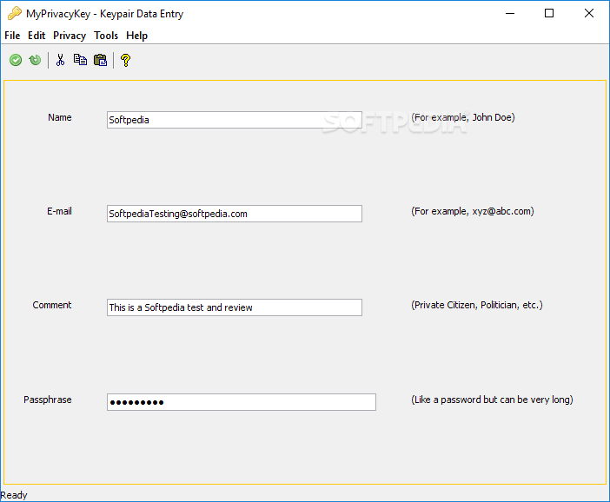Click '(Like a password but can be very long)'

pos(492,400)
